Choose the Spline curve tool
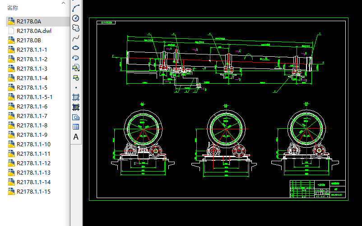 pyautogui.click(x=76, y=38)
